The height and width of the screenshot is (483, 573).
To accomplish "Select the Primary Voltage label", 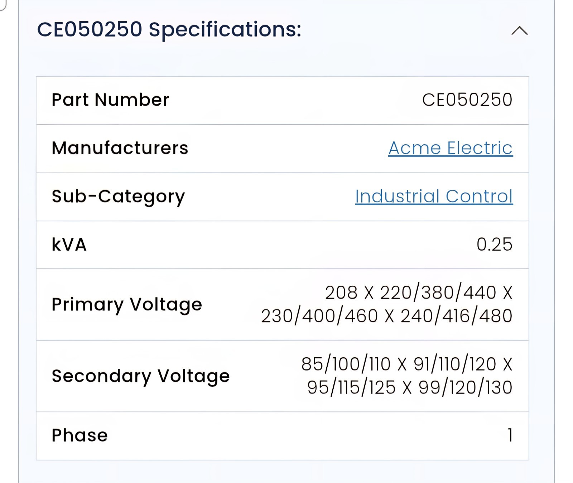I will pos(127,305).
